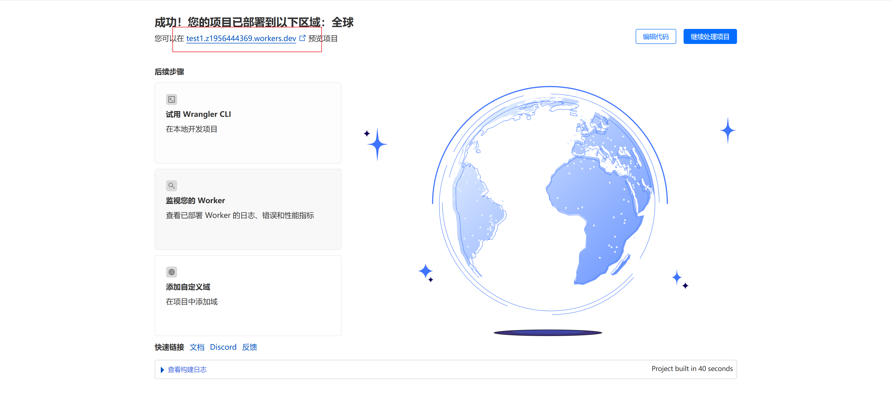Open the 试用 Wrangler CLI card

pos(248,123)
